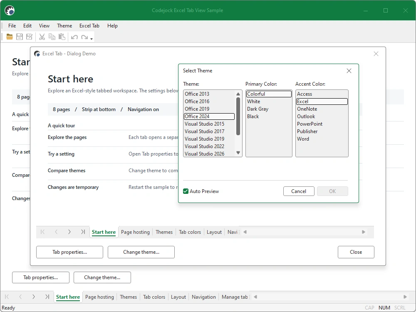
Task: Pick Black in the Primary Color list
Action: click(x=269, y=116)
